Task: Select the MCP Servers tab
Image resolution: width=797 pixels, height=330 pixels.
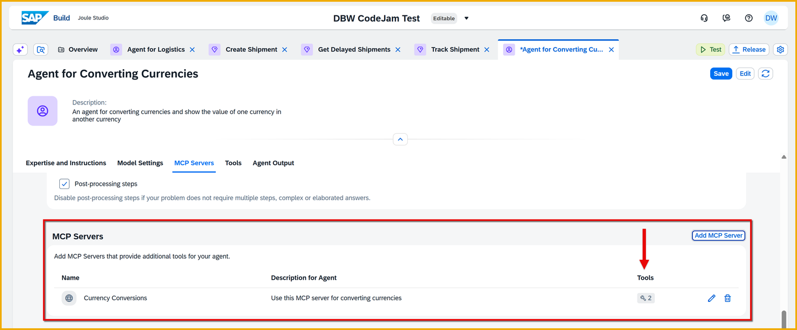Action: (194, 163)
